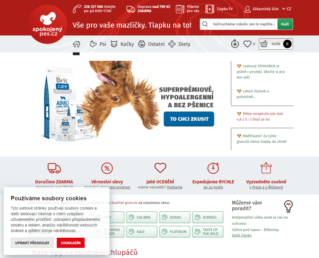Open the Psi category menu
The width and height of the screenshot is (319, 258).
point(98,44)
